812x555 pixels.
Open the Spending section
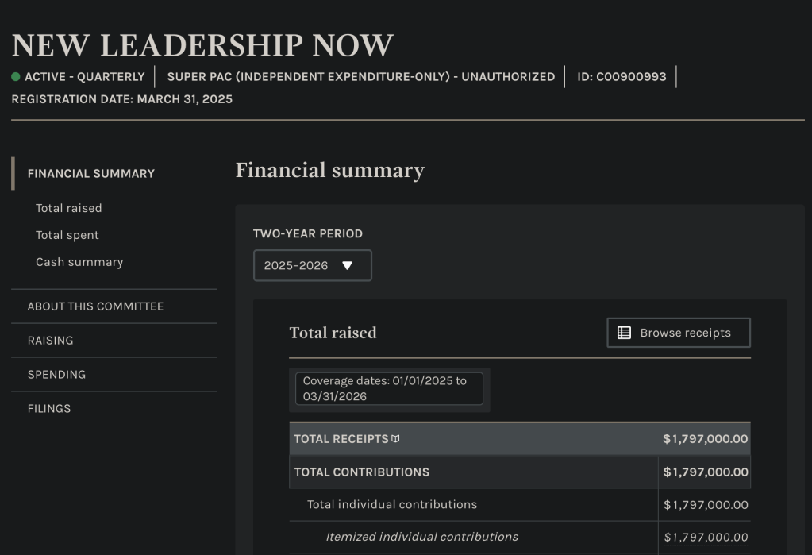click(56, 375)
